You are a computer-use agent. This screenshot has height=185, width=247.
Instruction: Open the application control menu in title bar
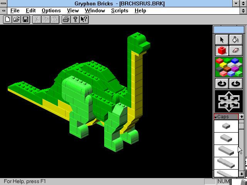pyautogui.click(x=3, y=3)
